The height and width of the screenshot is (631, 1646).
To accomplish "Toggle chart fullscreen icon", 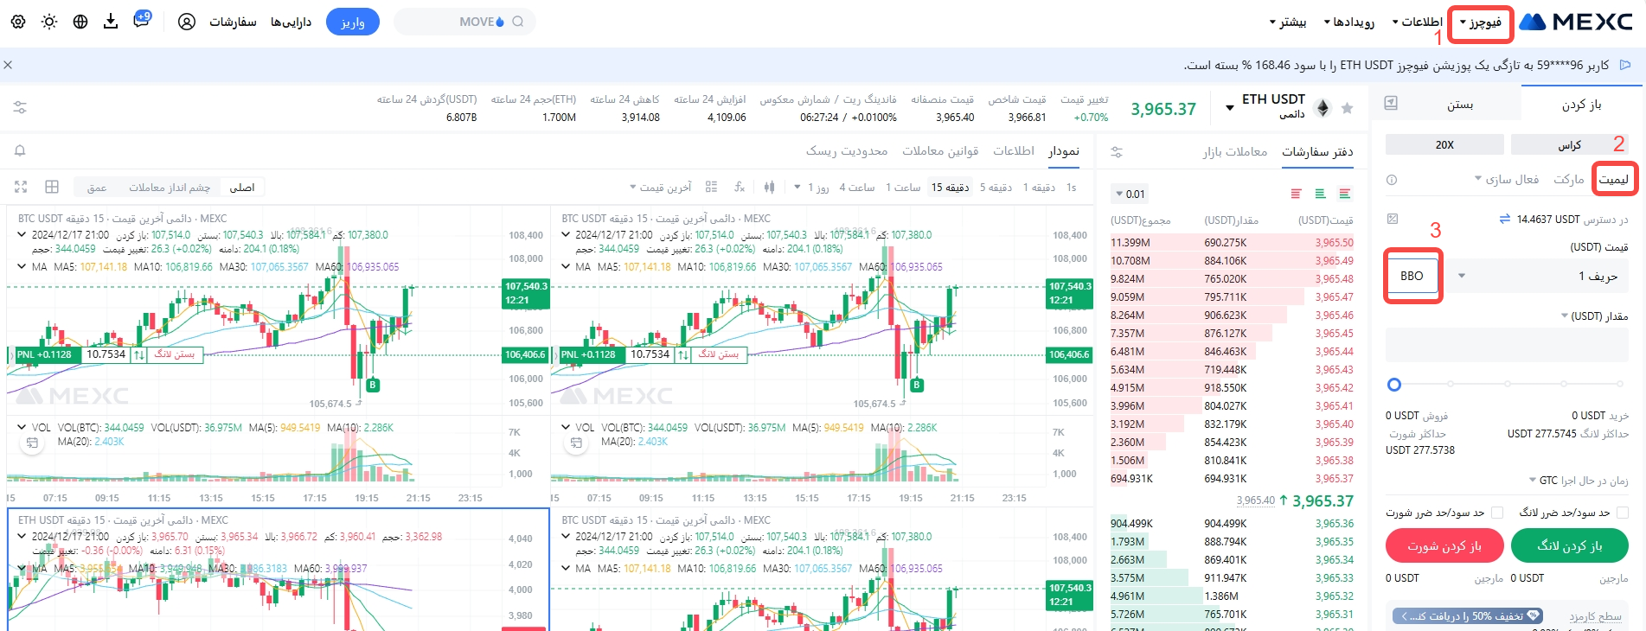I will [21, 187].
